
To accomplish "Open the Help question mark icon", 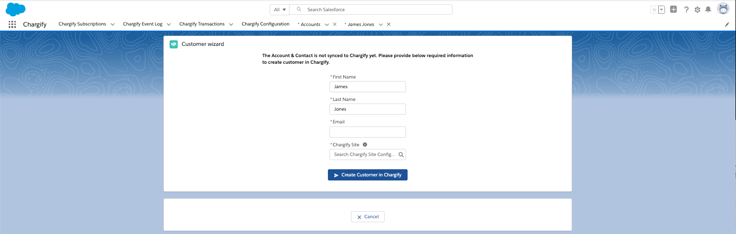I will point(686,10).
